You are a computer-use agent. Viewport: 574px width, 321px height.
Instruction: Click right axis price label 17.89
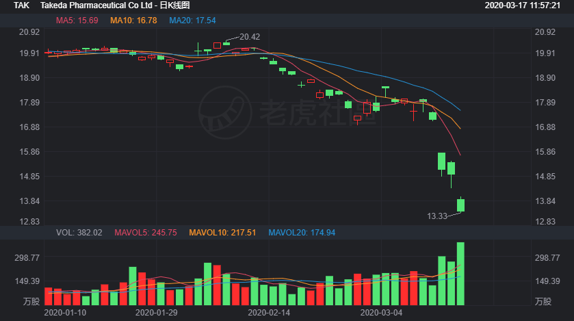tap(545, 103)
